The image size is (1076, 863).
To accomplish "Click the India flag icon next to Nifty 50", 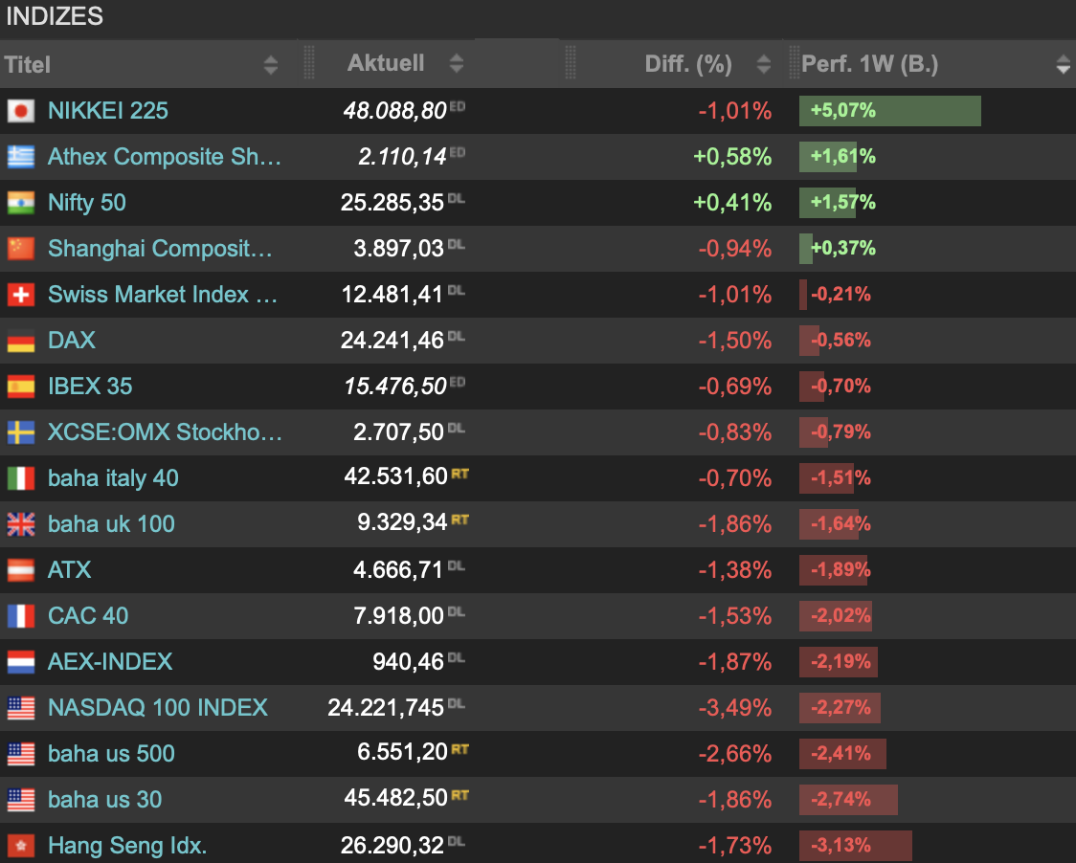I will click(x=20, y=203).
